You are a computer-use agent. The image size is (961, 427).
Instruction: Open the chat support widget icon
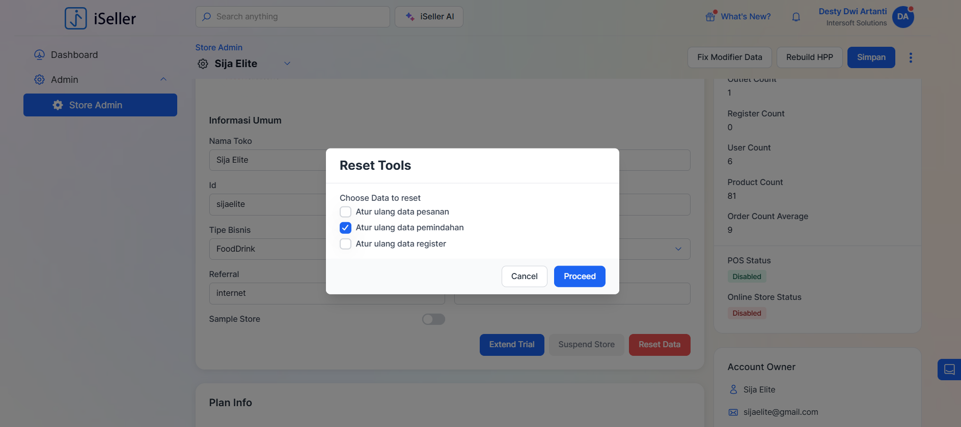[949, 370]
